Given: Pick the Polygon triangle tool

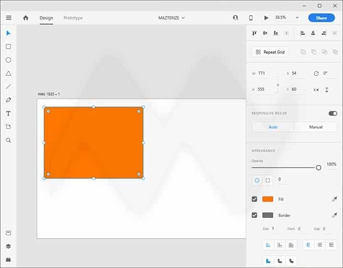Looking at the screenshot, I should point(8,73).
